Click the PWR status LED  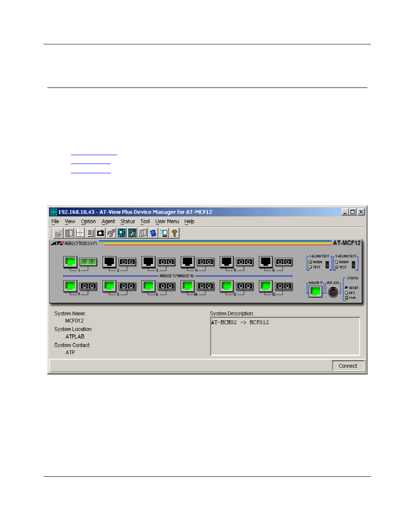coord(346,298)
